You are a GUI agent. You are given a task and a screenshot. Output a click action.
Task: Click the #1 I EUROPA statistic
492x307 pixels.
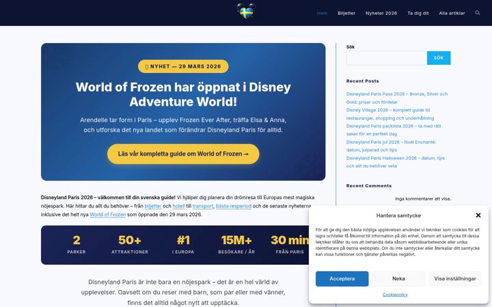(183, 245)
